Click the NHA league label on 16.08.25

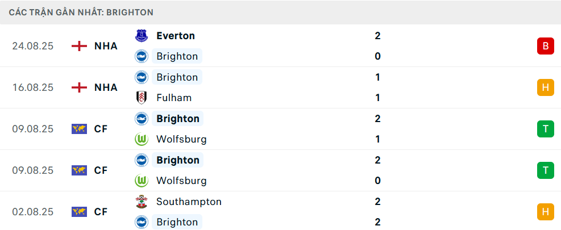(x=106, y=87)
